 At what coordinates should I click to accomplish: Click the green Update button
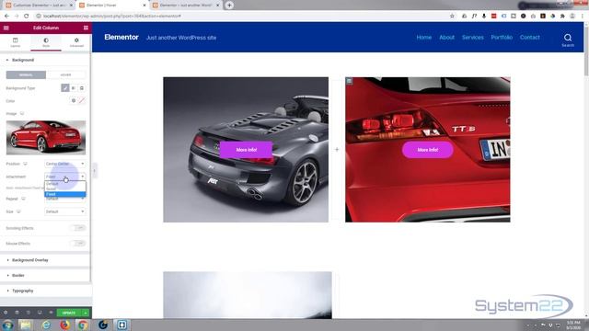[x=69, y=313]
